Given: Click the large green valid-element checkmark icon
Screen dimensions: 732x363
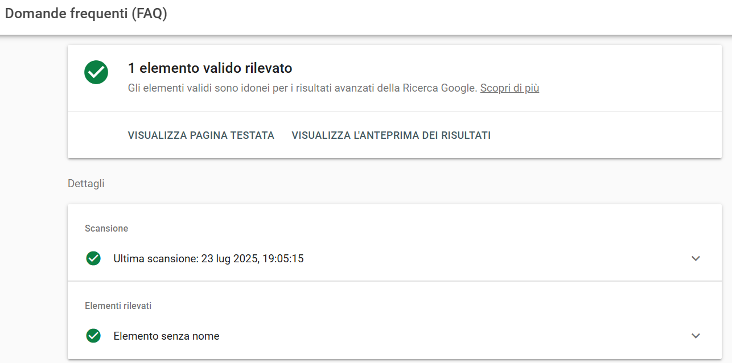Looking at the screenshot, I should pos(96,72).
